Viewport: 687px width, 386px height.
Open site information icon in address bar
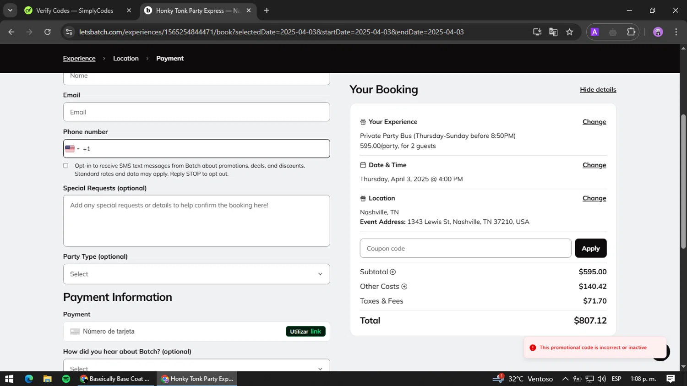click(69, 32)
